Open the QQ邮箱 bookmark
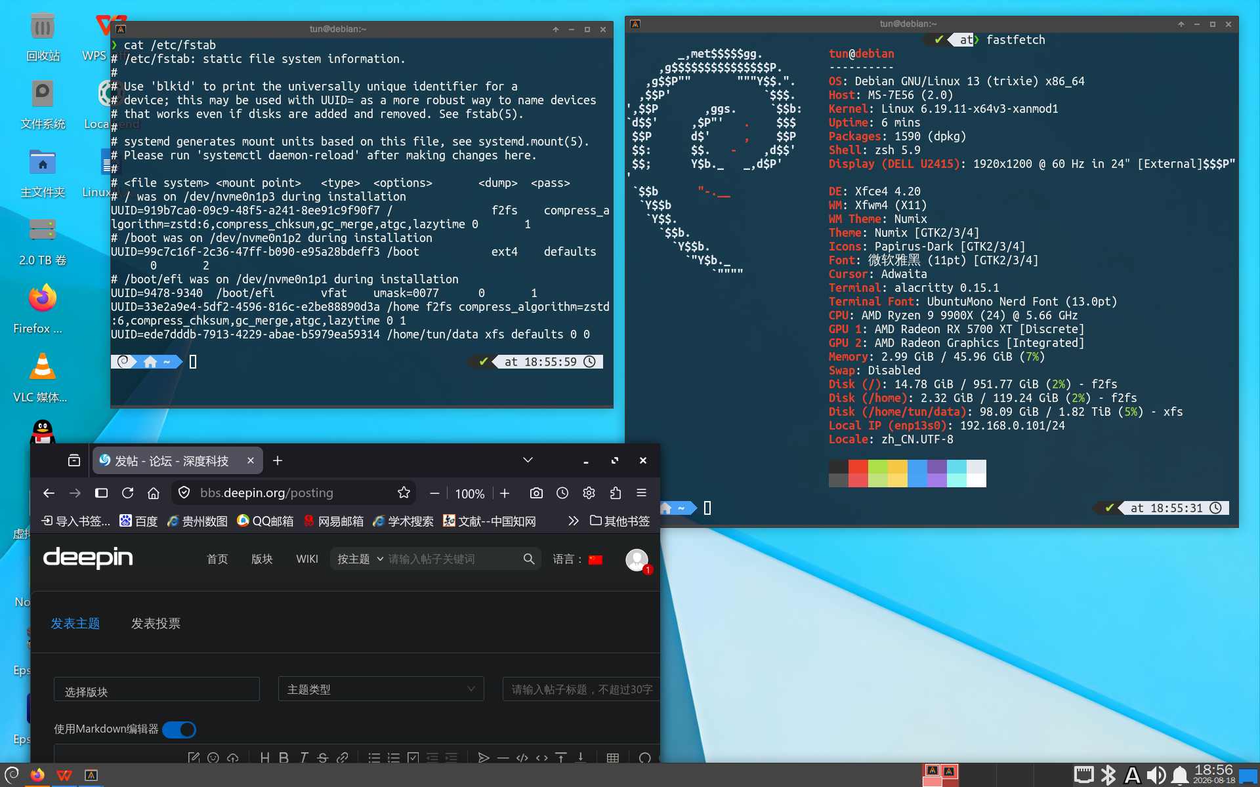This screenshot has height=787, width=1260. pos(265,521)
